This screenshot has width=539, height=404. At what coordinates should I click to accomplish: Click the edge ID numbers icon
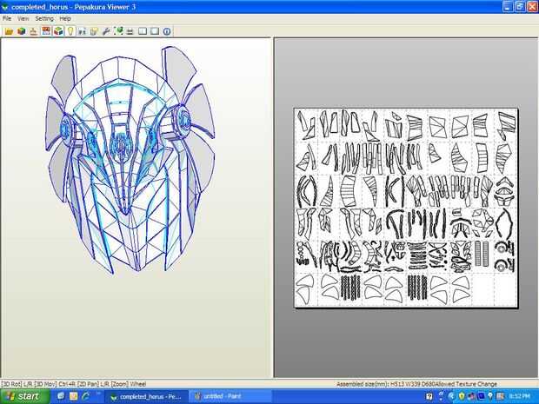[x=83, y=31]
